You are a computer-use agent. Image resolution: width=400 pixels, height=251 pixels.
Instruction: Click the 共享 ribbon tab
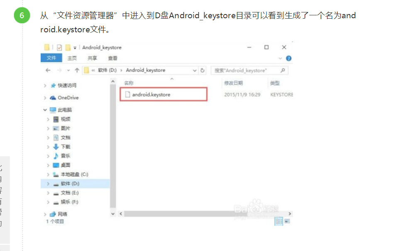[x=91, y=58]
